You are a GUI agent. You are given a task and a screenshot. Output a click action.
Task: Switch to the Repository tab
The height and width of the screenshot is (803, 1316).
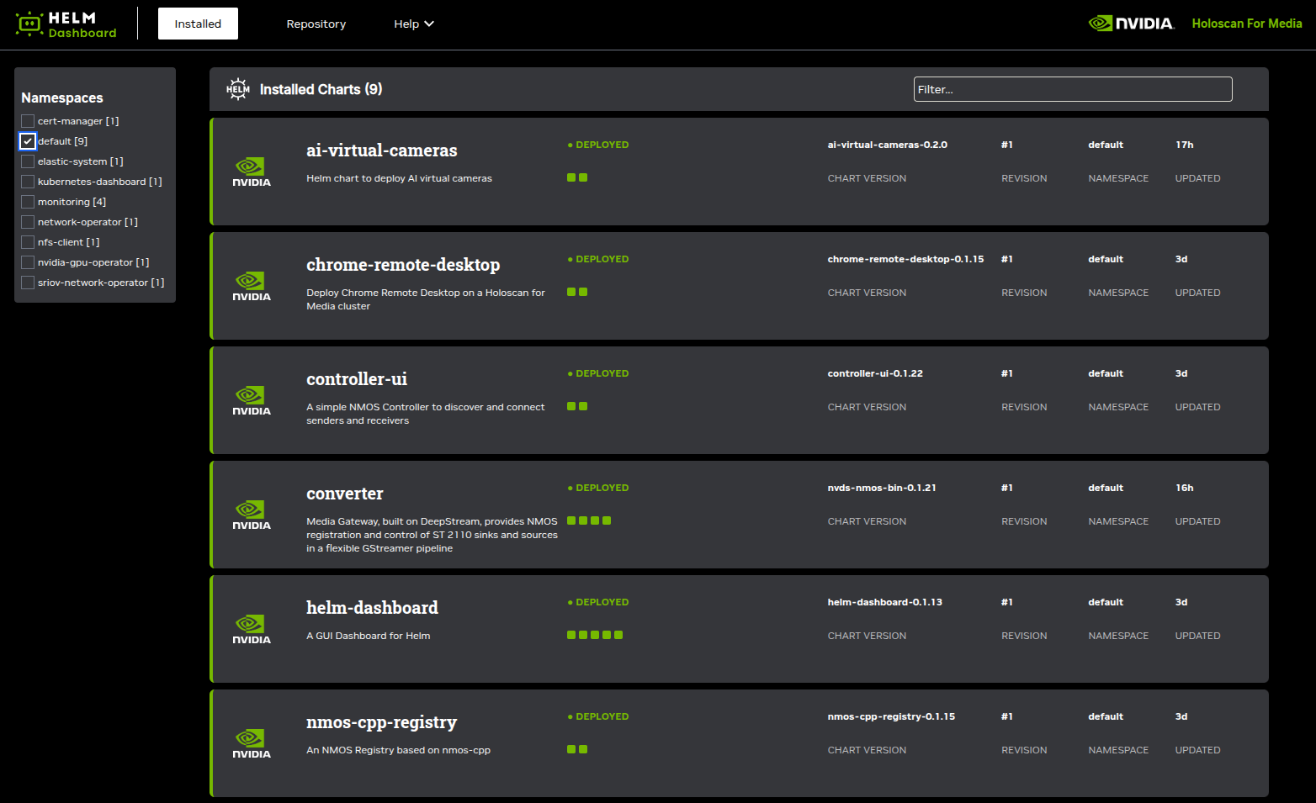[x=316, y=24]
